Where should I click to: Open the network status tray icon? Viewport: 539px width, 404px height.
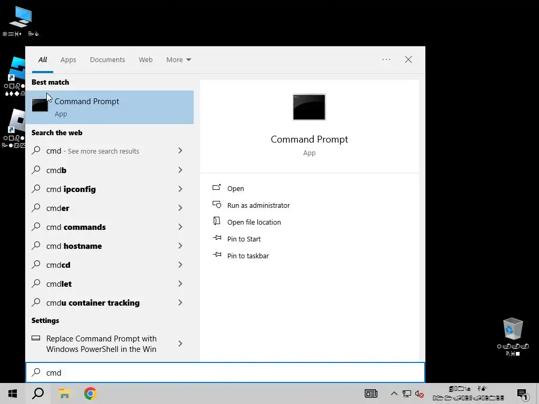coord(407,393)
